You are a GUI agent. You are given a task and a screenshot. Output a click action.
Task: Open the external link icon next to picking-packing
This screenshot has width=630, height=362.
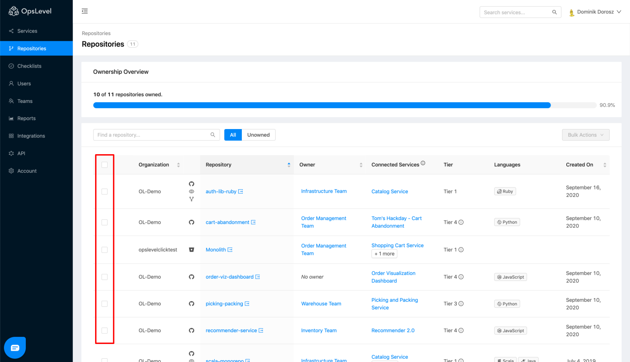(247, 304)
